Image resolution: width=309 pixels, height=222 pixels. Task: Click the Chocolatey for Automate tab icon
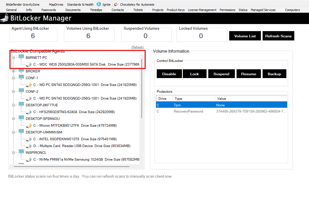116,5
